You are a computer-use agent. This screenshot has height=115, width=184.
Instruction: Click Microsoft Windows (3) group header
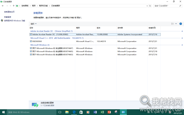[x=40, y=45]
